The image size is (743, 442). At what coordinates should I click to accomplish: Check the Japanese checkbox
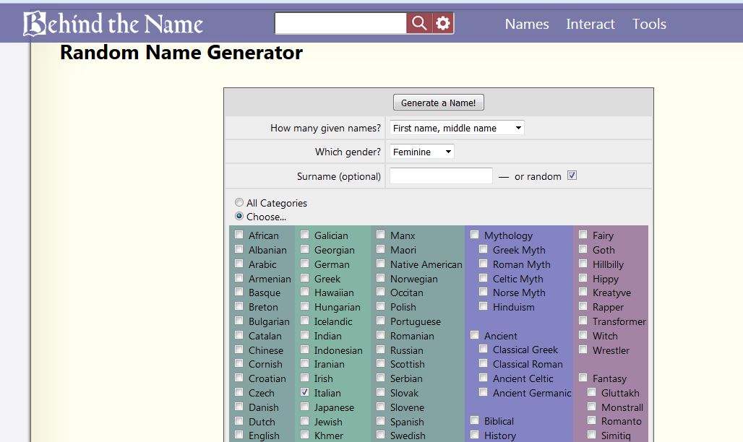[x=305, y=407]
